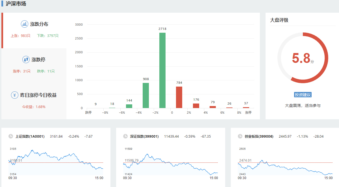Click the clock icon beside 创业板指

coord(240,137)
